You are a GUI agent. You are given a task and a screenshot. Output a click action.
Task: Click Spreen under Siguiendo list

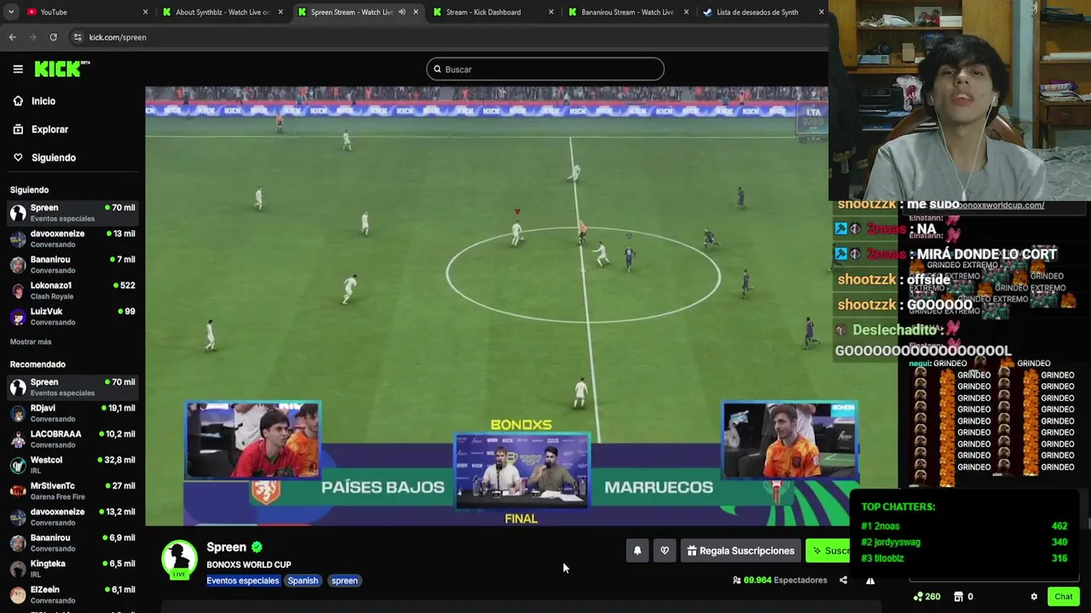(x=72, y=213)
